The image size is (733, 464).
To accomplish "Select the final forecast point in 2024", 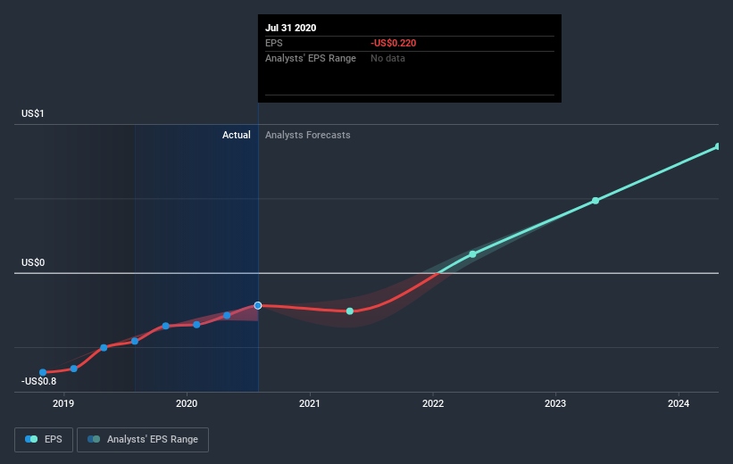I will [x=718, y=146].
